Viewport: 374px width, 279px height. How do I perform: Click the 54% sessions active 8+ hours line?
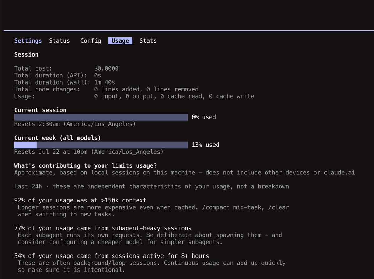pos(112,256)
